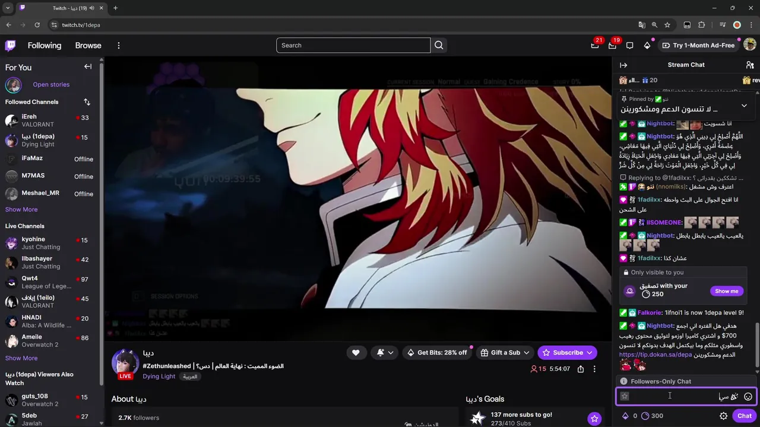760x427 pixels.
Task: Reload the page in browser
Action: pyautogui.click(x=37, y=25)
